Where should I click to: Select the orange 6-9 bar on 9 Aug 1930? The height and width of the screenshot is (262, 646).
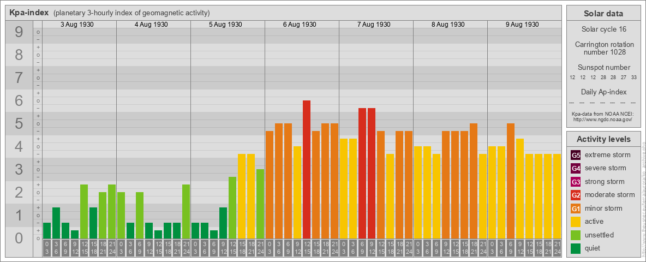pyautogui.click(x=511, y=181)
